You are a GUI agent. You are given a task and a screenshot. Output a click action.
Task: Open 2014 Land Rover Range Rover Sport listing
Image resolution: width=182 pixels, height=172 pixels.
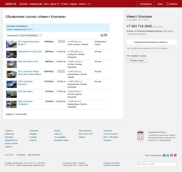click(x=29, y=73)
